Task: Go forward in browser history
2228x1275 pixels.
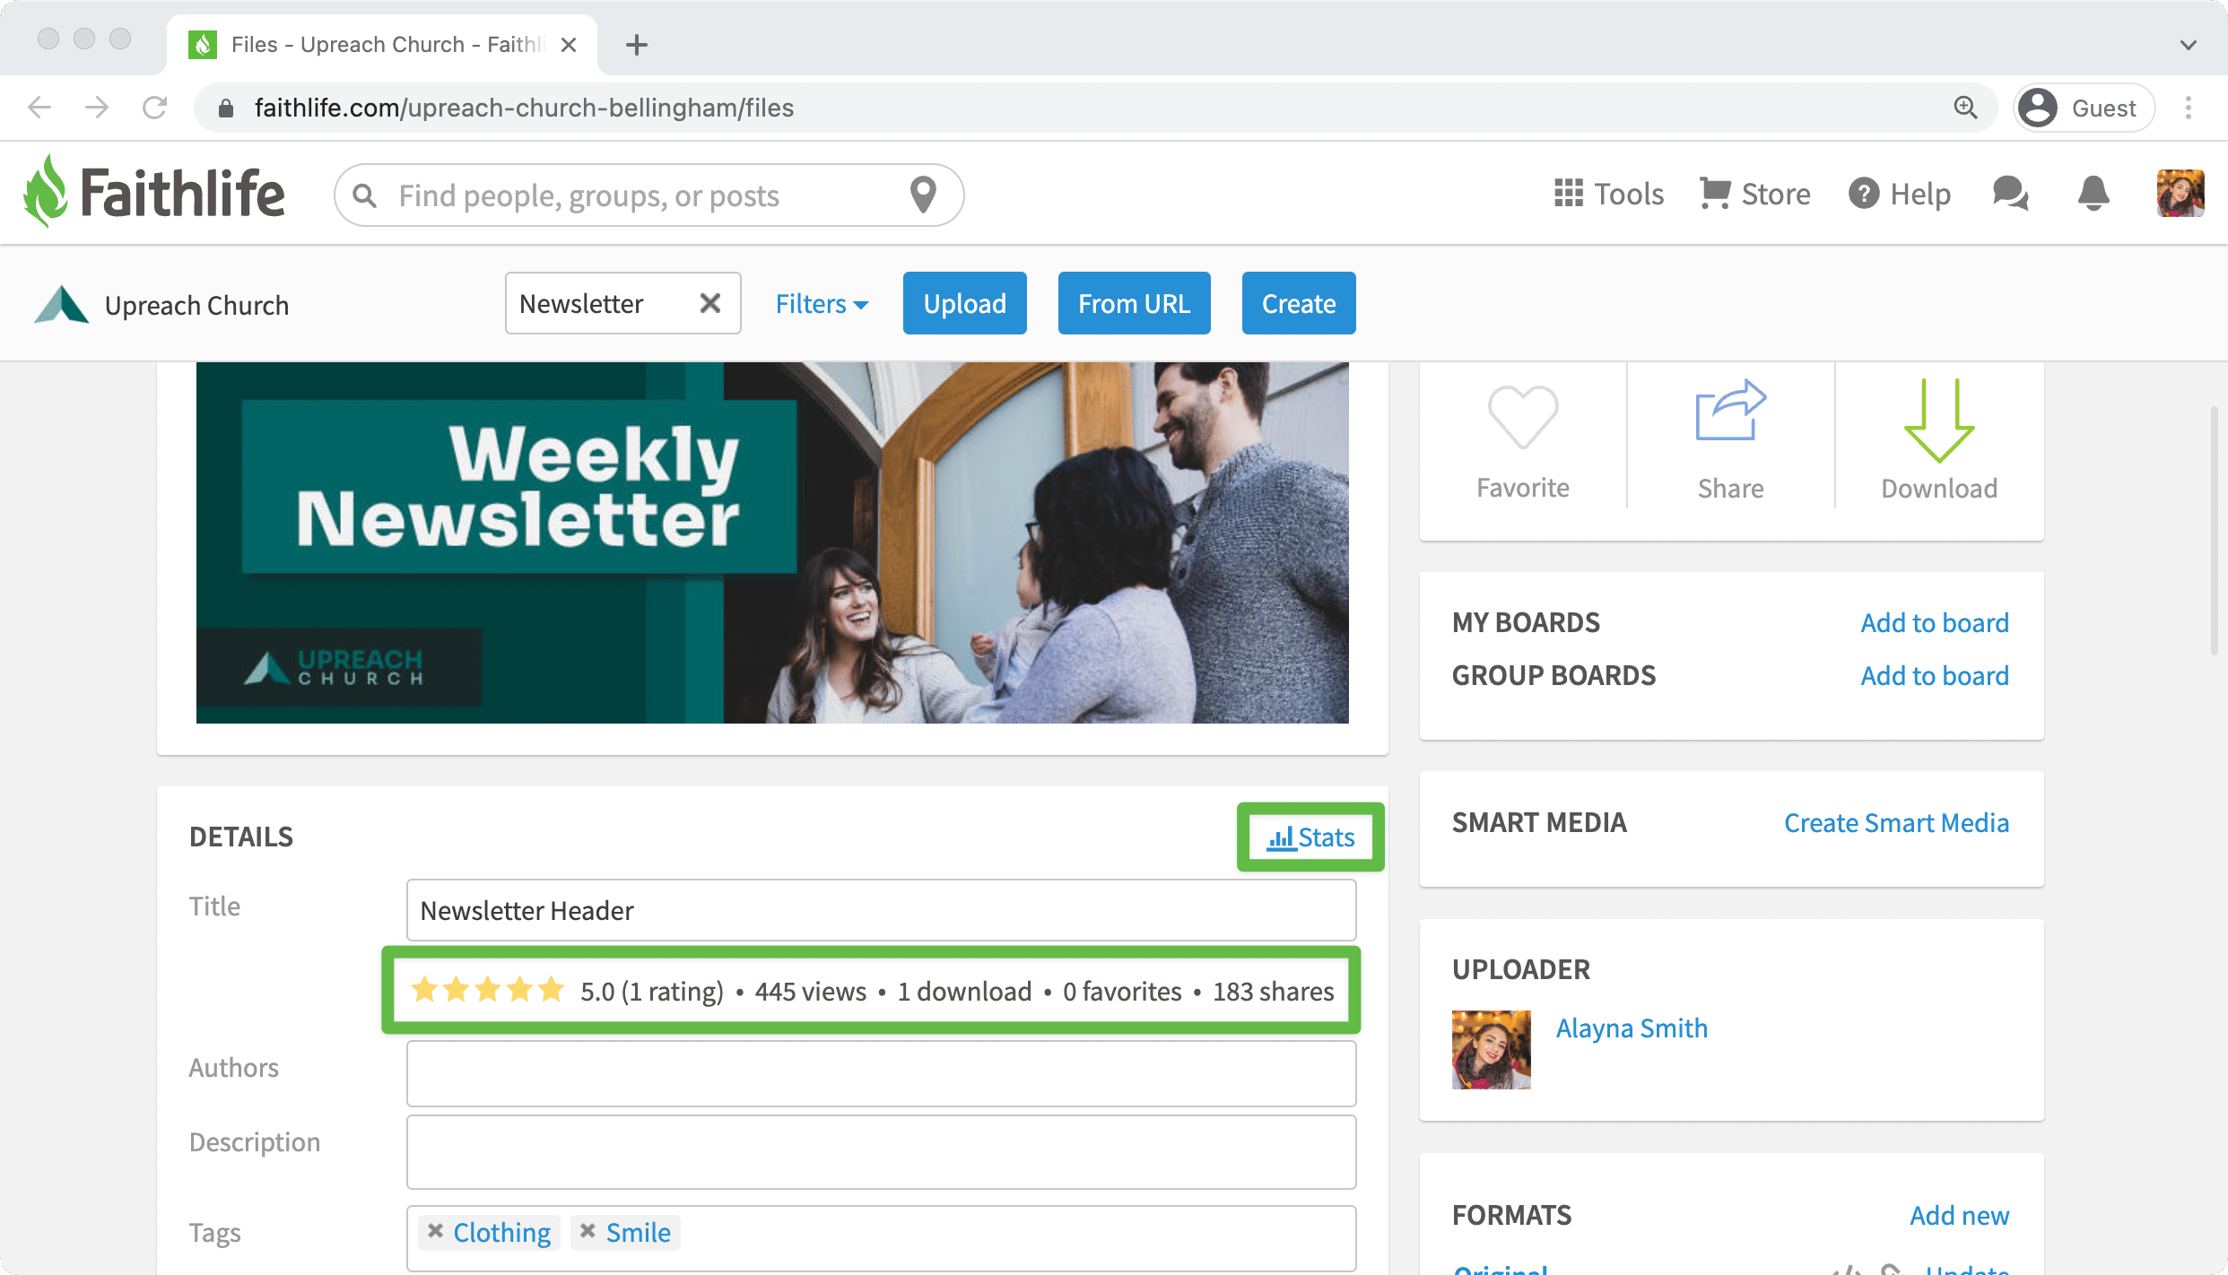Action: (97, 108)
